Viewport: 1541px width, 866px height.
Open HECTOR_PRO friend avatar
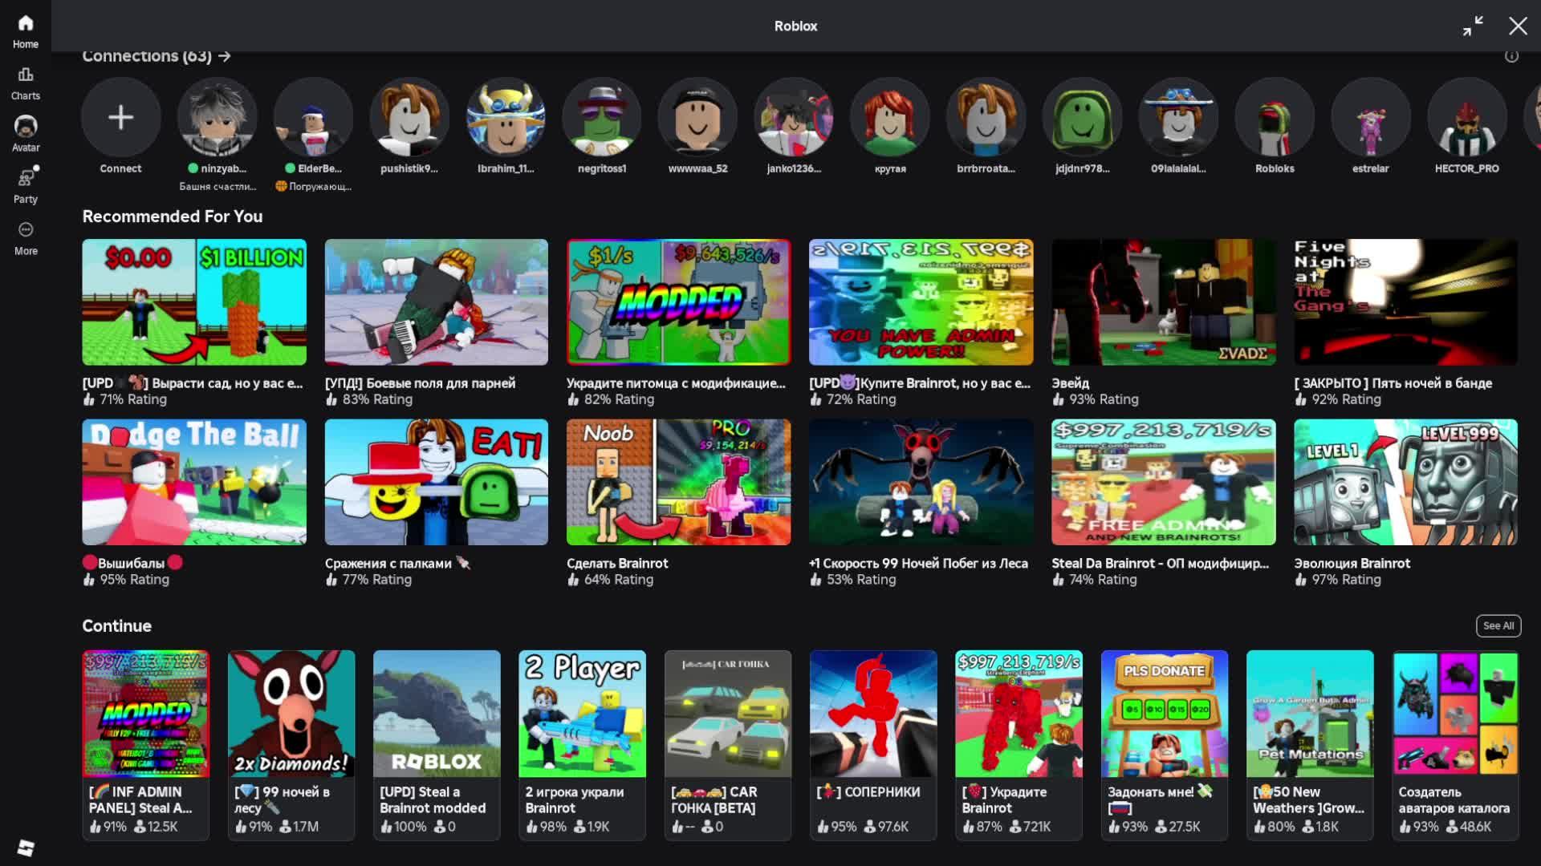1467,117
